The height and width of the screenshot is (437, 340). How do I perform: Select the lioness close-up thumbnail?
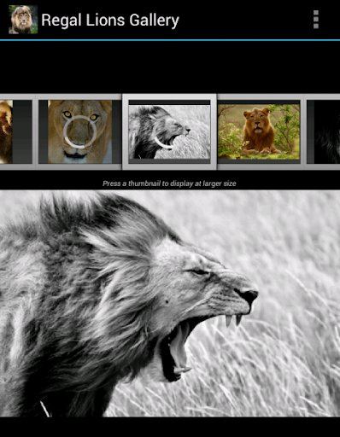tap(79, 131)
